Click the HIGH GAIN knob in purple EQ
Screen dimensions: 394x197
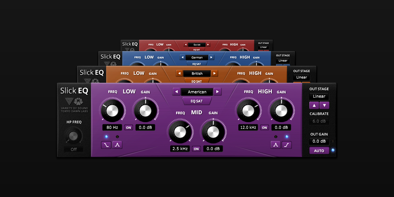click(281, 111)
